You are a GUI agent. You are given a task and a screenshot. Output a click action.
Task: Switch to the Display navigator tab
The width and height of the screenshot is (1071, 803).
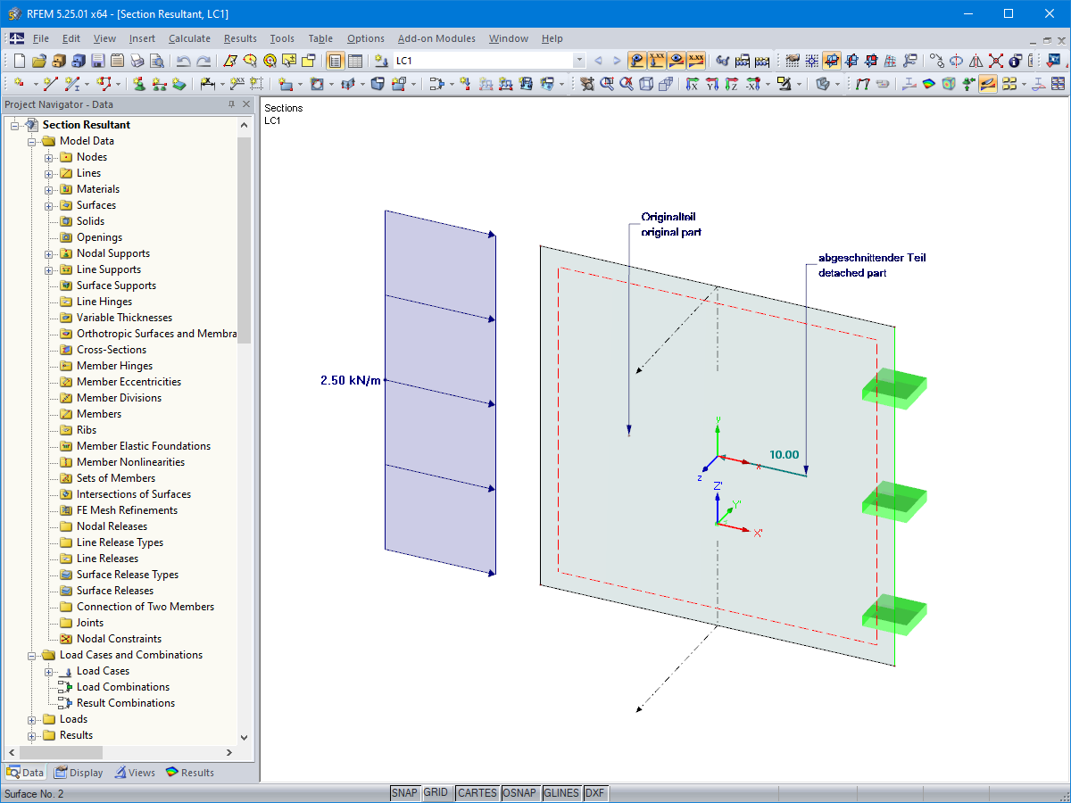pos(79,773)
